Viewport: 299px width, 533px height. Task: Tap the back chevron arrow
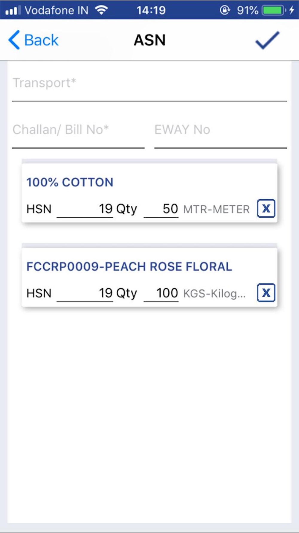coord(14,40)
